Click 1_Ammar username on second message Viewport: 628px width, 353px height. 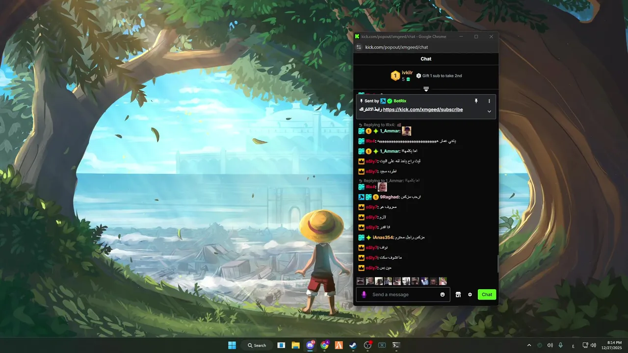click(x=390, y=151)
